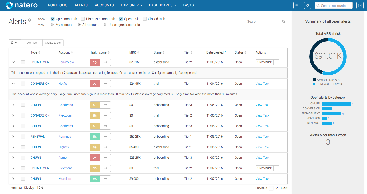Open Create task dropdown arrow for Rankmedia
The height and width of the screenshot is (194, 367).
click(276, 62)
